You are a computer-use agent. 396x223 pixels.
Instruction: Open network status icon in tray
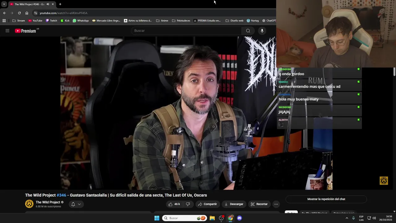click(369, 218)
